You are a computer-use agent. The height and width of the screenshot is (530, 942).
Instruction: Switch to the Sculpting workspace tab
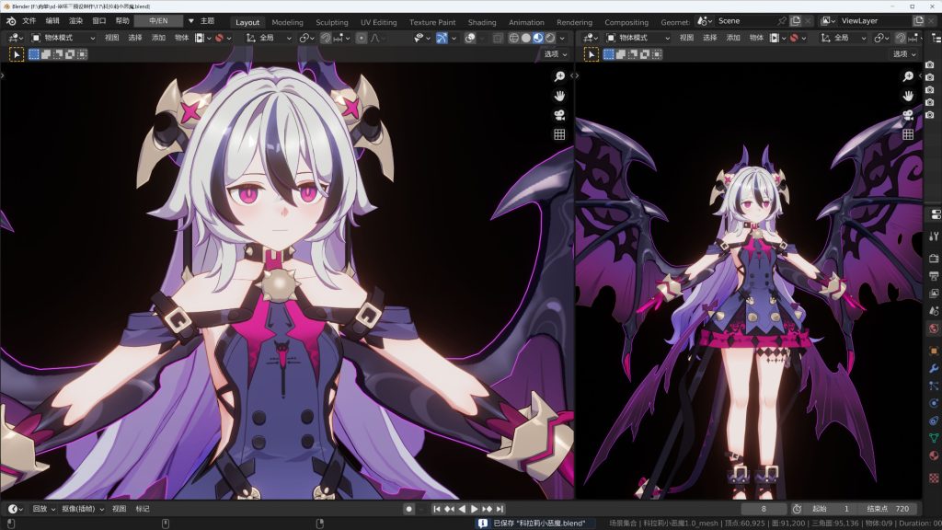[332, 22]
